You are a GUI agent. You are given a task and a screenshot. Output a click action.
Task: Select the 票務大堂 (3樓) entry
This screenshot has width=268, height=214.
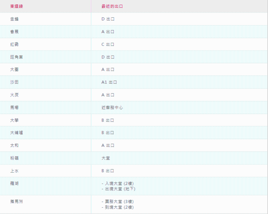point(119,202)
